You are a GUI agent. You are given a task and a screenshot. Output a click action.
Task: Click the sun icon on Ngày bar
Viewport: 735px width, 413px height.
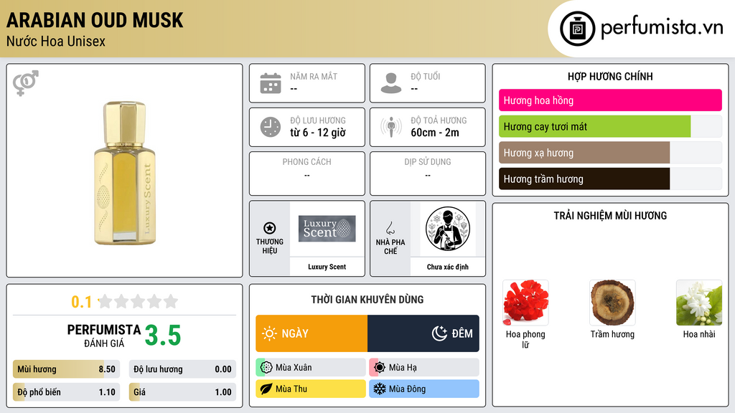pyautogui.click(x=269, y=333)
